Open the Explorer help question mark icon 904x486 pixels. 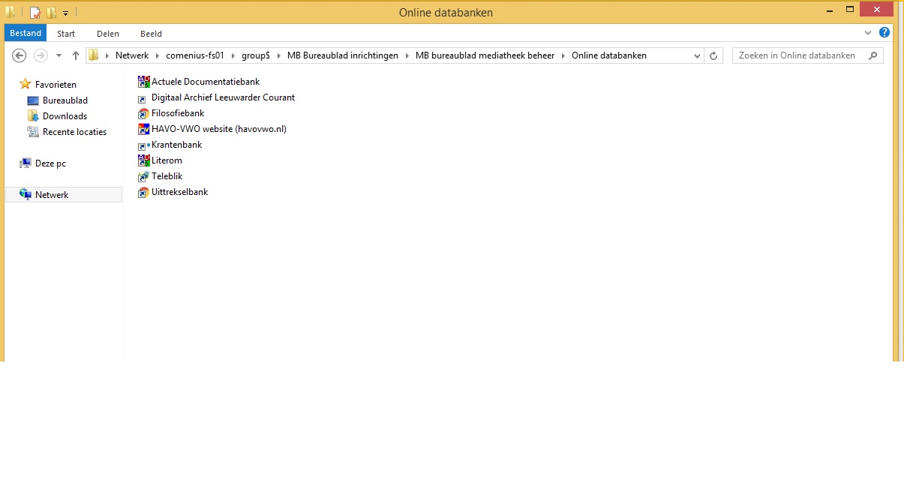click(884, 33)
